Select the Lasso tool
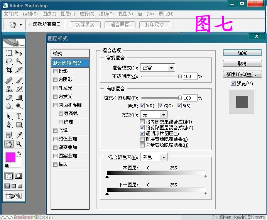 click(9, 61)
